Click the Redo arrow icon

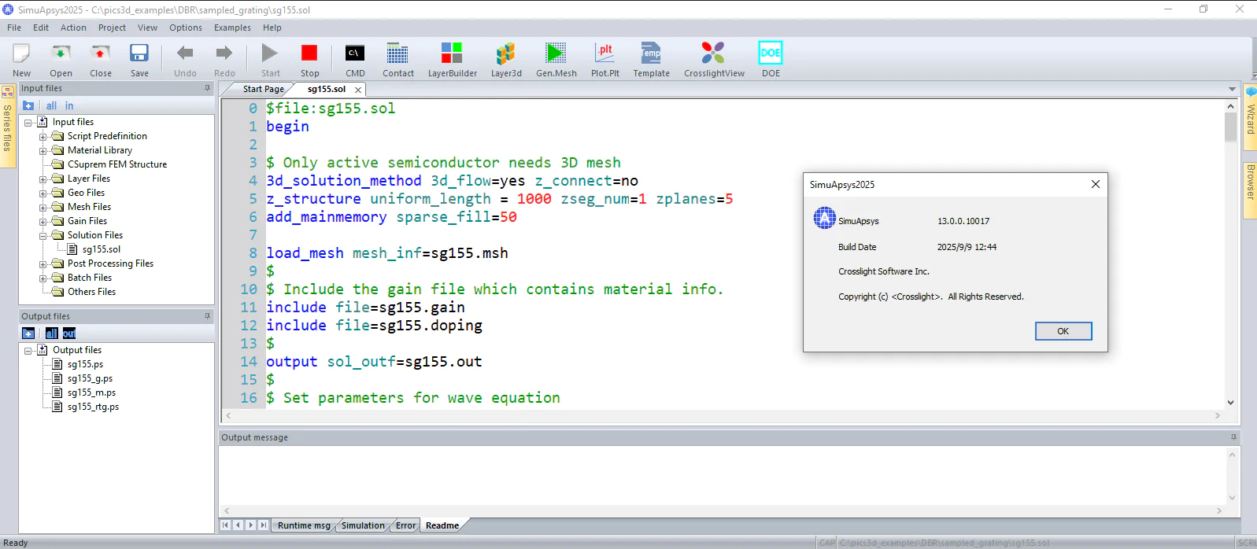(x=224, y=53)
